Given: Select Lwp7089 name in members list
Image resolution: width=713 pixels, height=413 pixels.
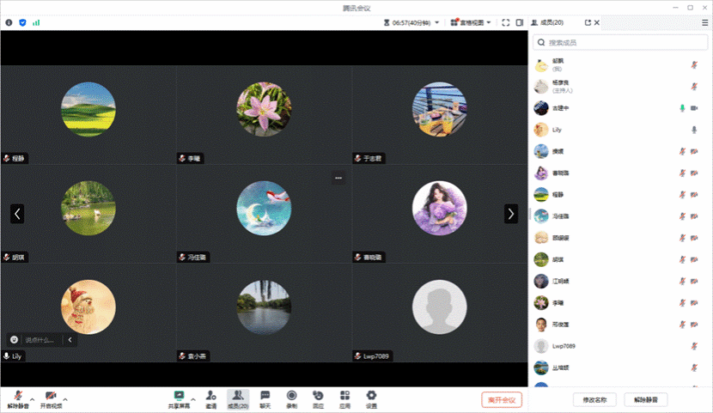Looking at the screenshot, I should pos(564,346).
